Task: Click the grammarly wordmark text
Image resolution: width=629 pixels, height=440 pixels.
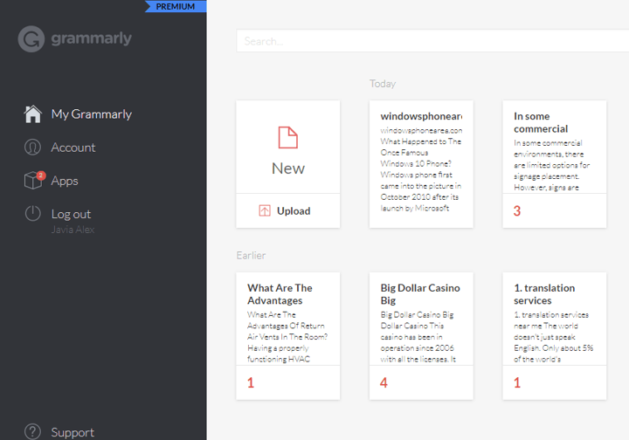Action: (x=92, y=38)
